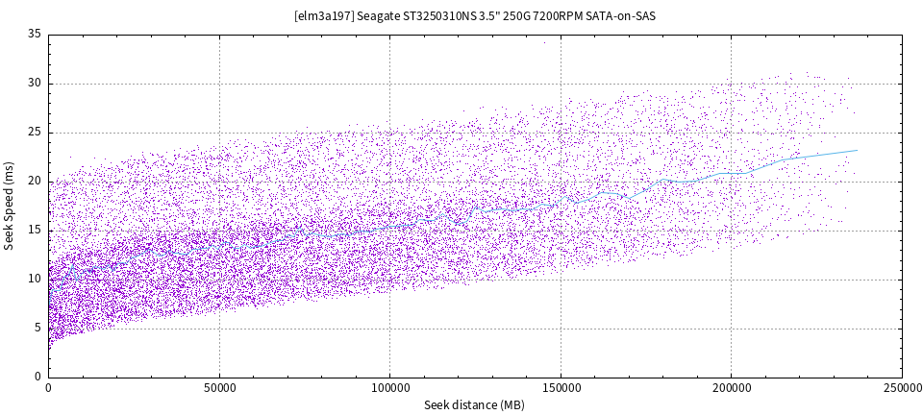Click the 25 y-axis tick label
The height and width of the screenshot is (415, 923).
(35, 133)
